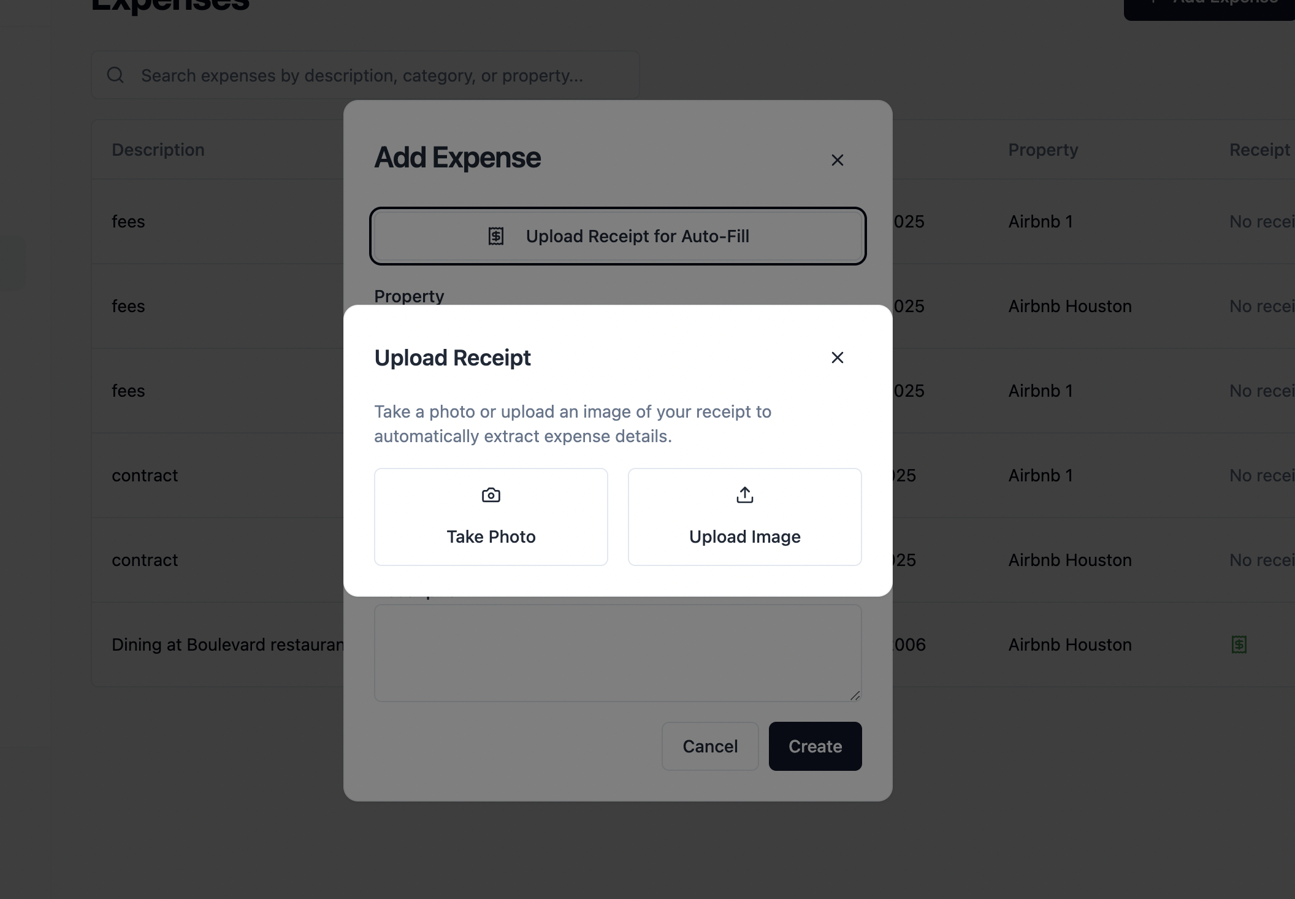Click the camera icon above Take Photo
1295x899 pixels.
(491, 495)
